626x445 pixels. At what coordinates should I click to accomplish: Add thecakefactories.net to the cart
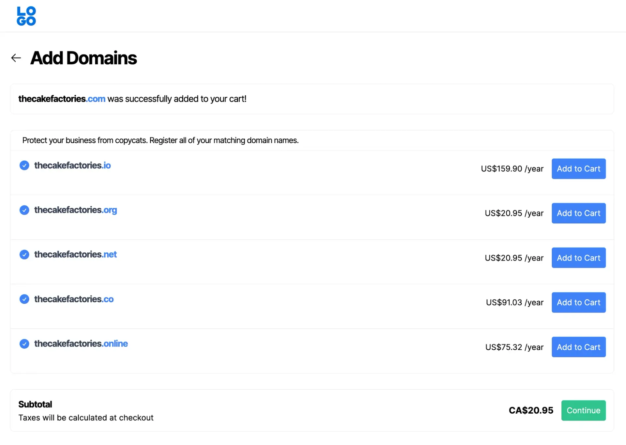pos(578,258)
